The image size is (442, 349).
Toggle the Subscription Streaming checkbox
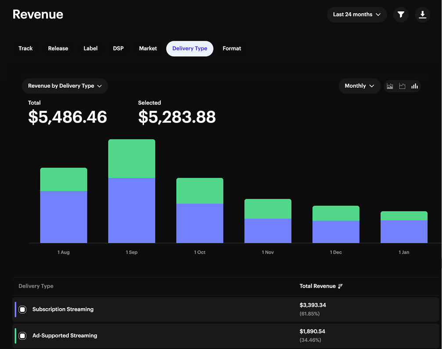click(x=22, y=309)
